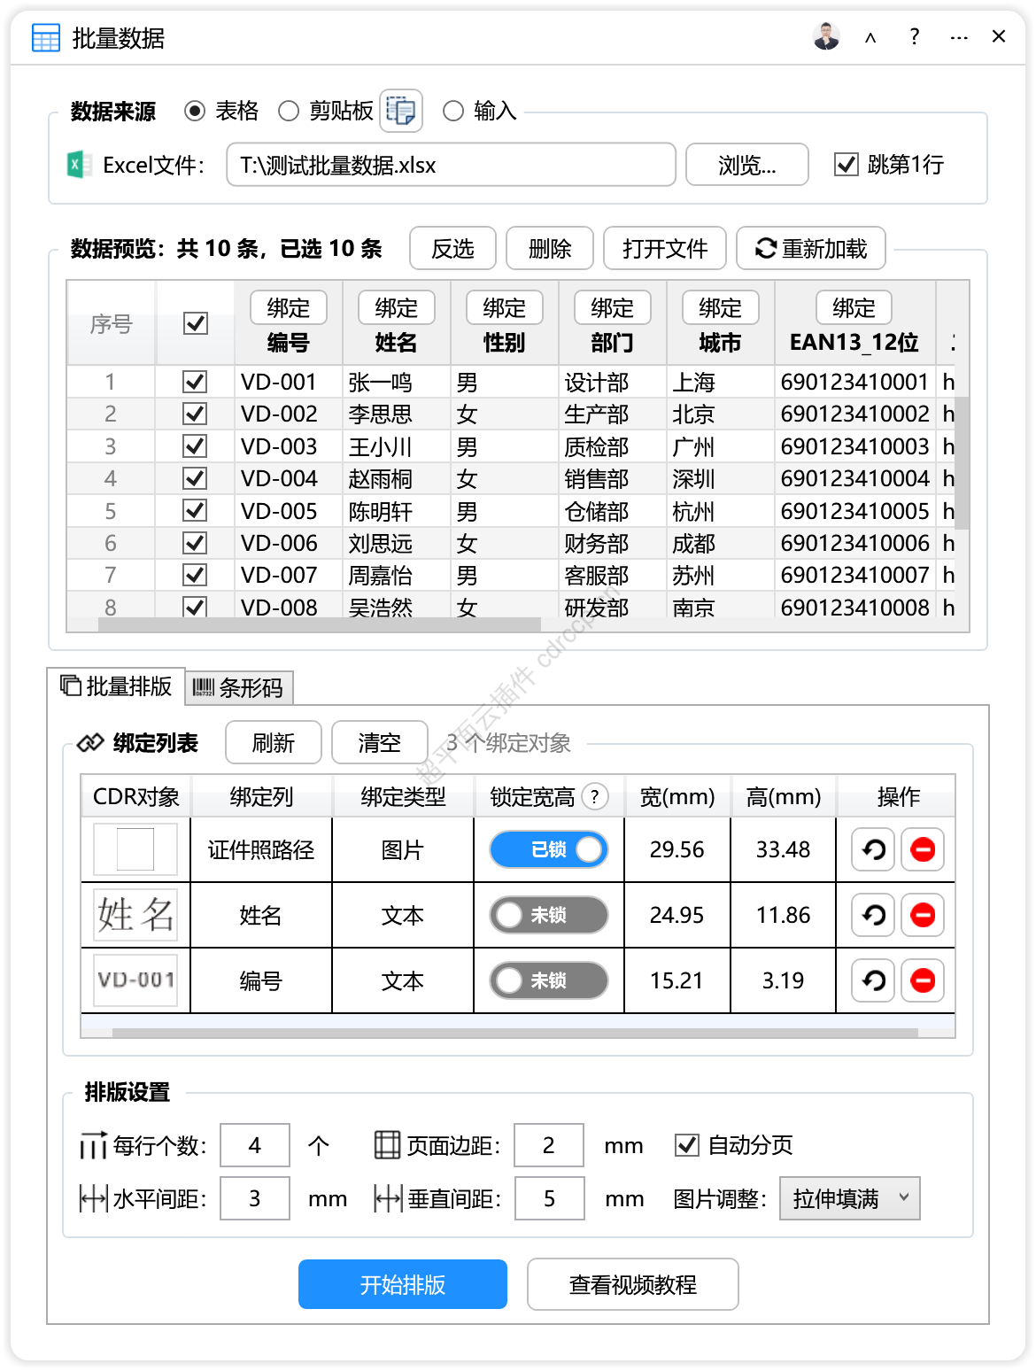Uncheck row 1 checkbox for VD-001
1036x1371 pixels.
coord(195,382)
